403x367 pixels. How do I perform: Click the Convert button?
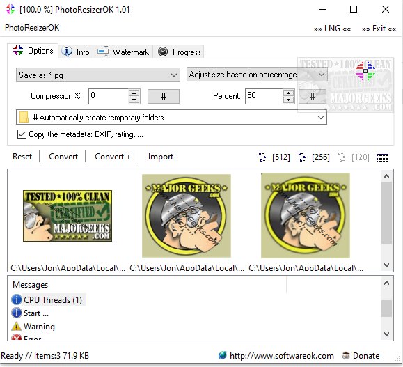(63, 157)
